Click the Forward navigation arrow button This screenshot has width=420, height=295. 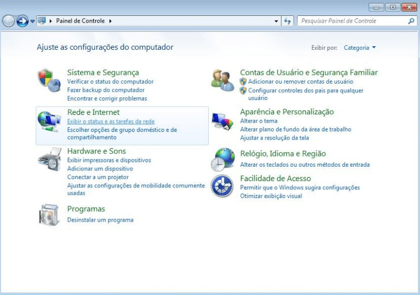pyautogui.click(x=23, y=21)
